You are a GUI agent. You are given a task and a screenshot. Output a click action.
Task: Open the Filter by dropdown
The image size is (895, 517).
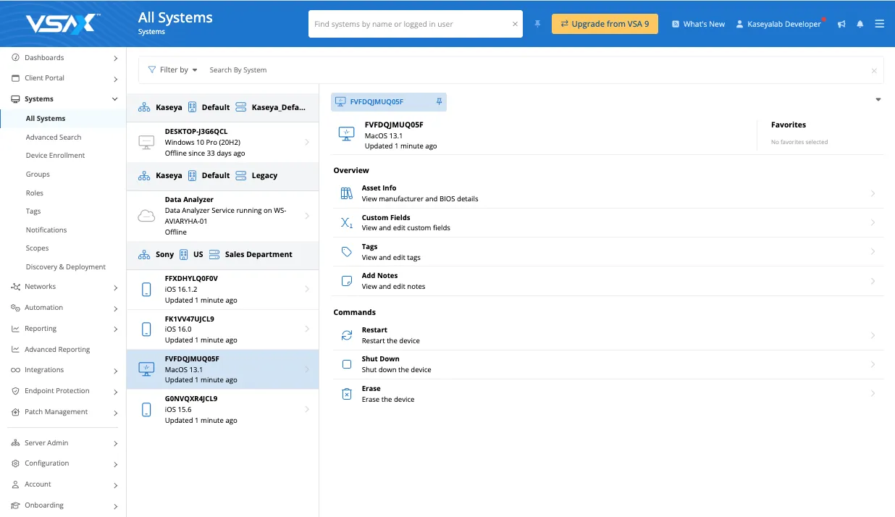tap(172, 70)
